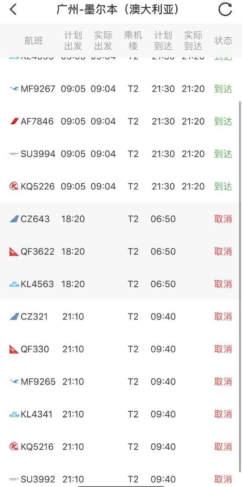Tap page title 广州-墨尔本（澳大利亚）
The image size is (242, 487).
click(118, 10)
